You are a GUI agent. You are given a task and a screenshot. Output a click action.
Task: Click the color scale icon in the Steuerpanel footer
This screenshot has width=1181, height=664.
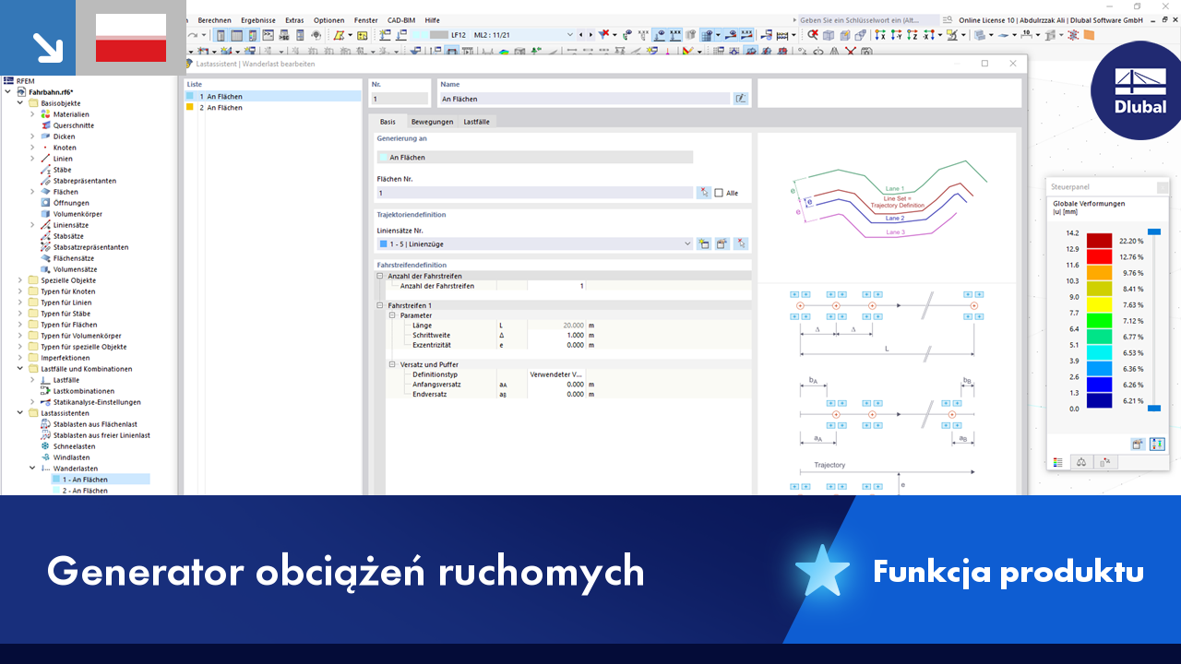pos(1058,462)
